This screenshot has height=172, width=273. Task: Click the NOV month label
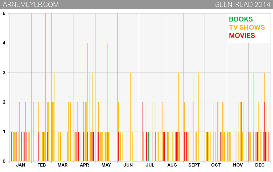(238, 165)
